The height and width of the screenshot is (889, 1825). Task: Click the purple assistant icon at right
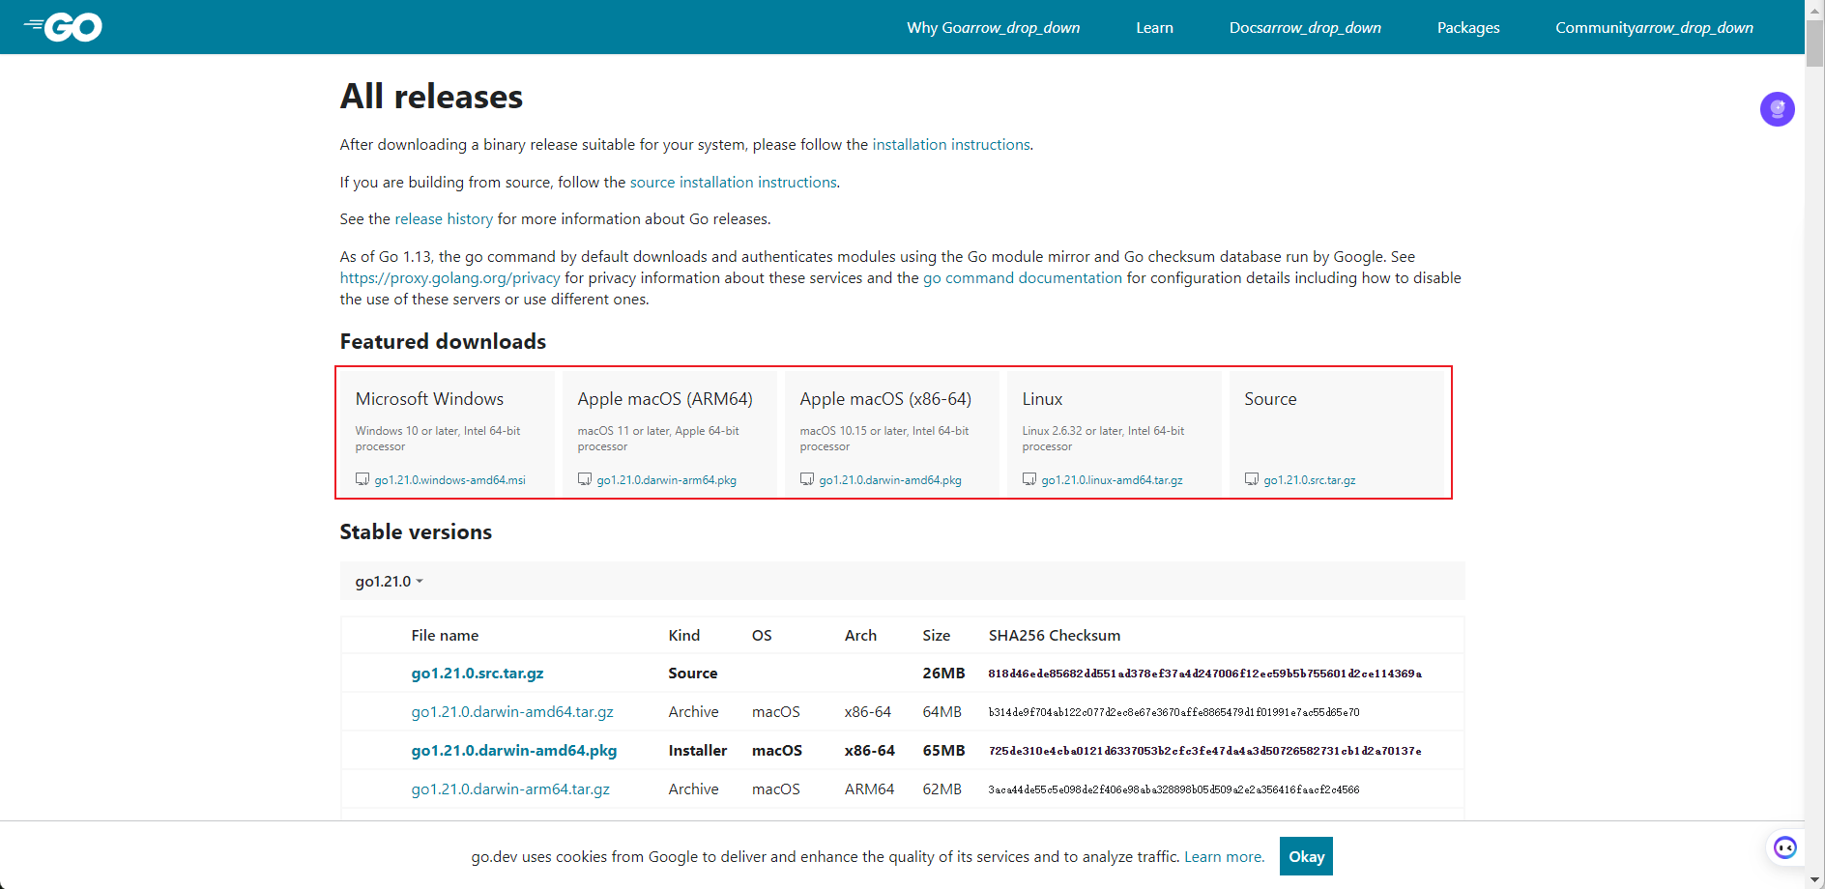coord(1777,109)
